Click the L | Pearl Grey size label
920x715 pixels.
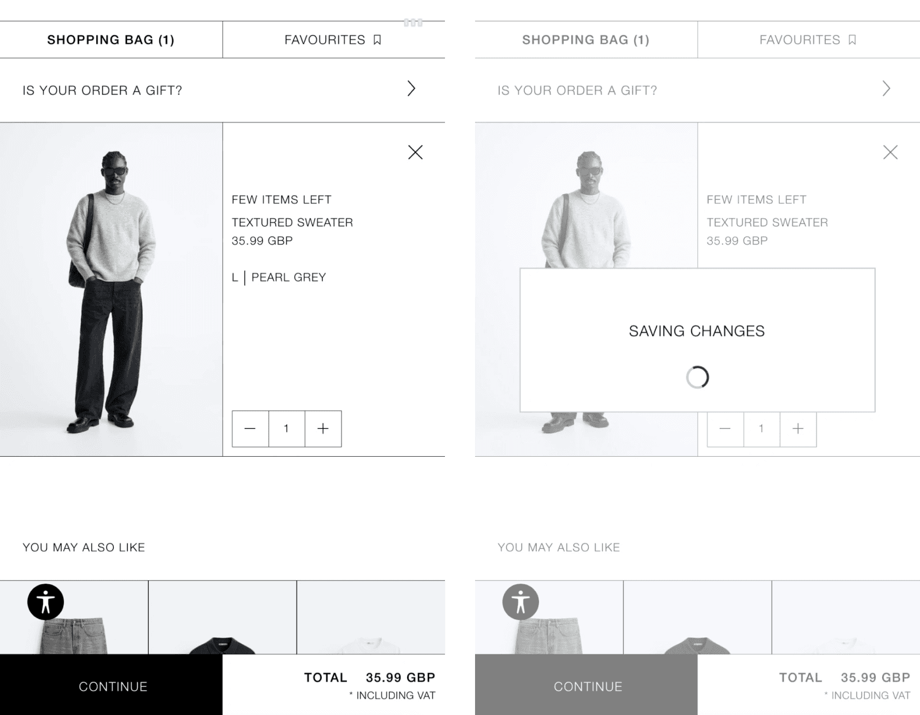[x=279, y=277]
